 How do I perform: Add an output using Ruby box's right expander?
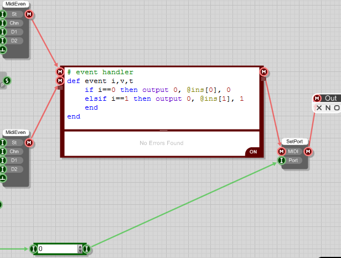click(x=263, y=79)
